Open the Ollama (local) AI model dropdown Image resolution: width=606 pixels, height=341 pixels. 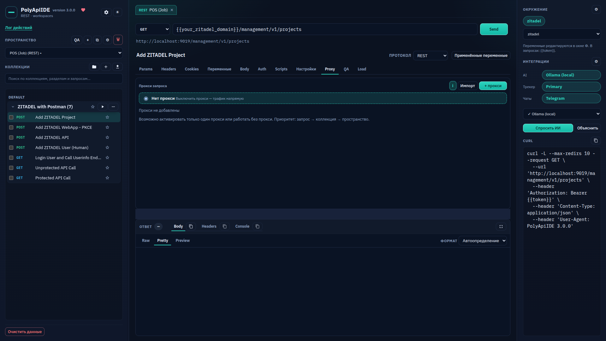(562, 114)
